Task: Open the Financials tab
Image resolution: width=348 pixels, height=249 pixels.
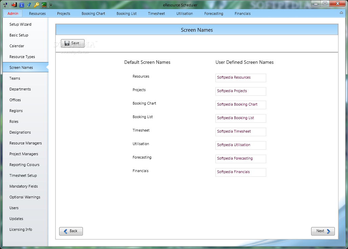Action: click(242, 13)
